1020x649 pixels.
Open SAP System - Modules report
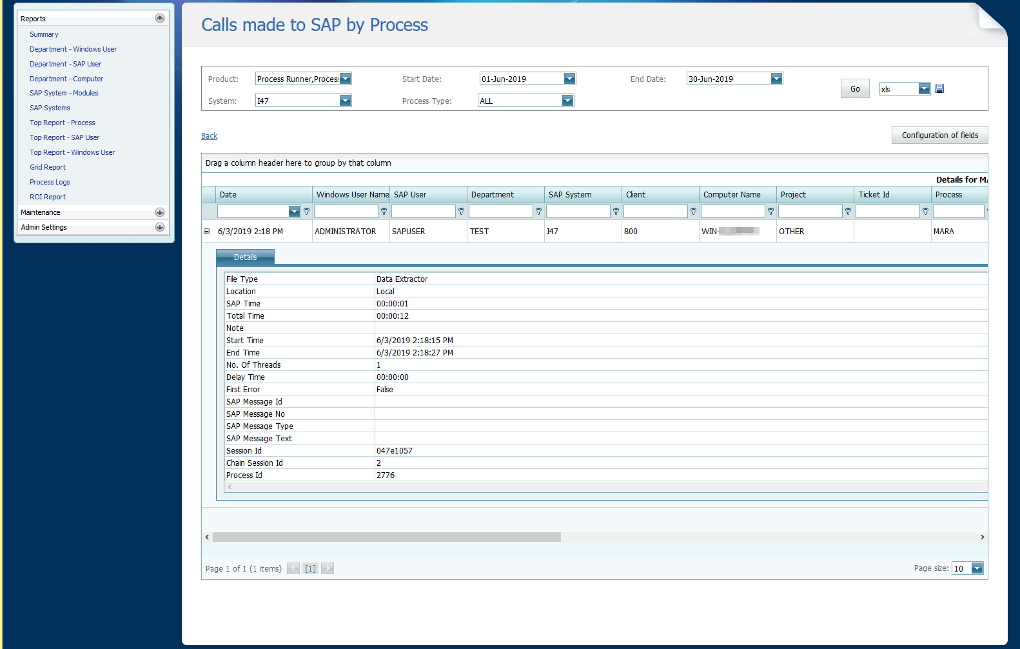[64, 93]
